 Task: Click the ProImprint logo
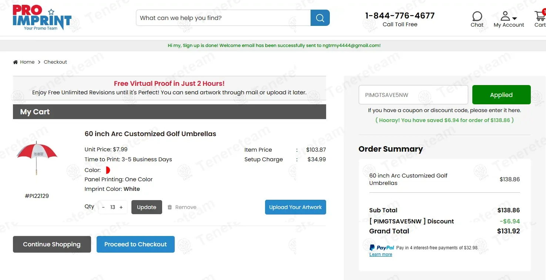tap(41, 17)
